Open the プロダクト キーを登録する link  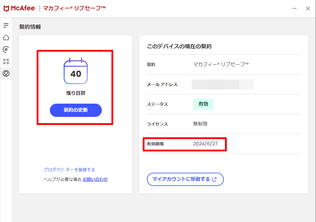pos(69,170)
